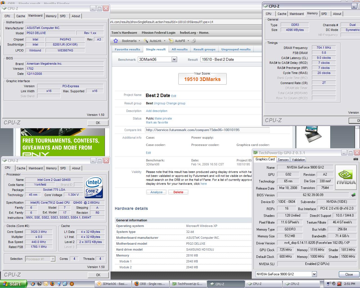Click the gray tray icon beside network
The width and height of the screenshot is (360, 288).
[x=334, y=284]
